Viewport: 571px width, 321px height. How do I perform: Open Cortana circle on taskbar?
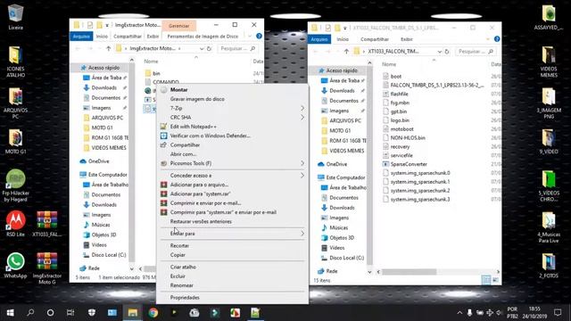coord(51,313)
